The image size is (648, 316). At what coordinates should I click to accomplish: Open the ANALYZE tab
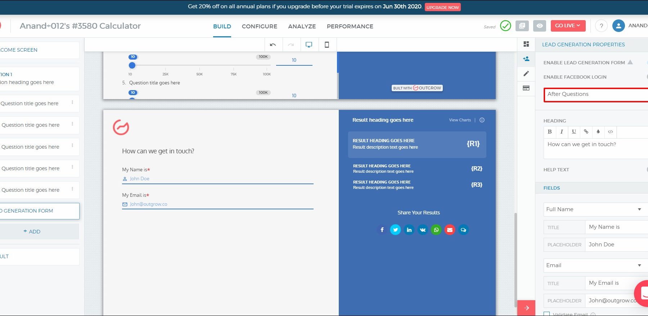pos(302,27)
